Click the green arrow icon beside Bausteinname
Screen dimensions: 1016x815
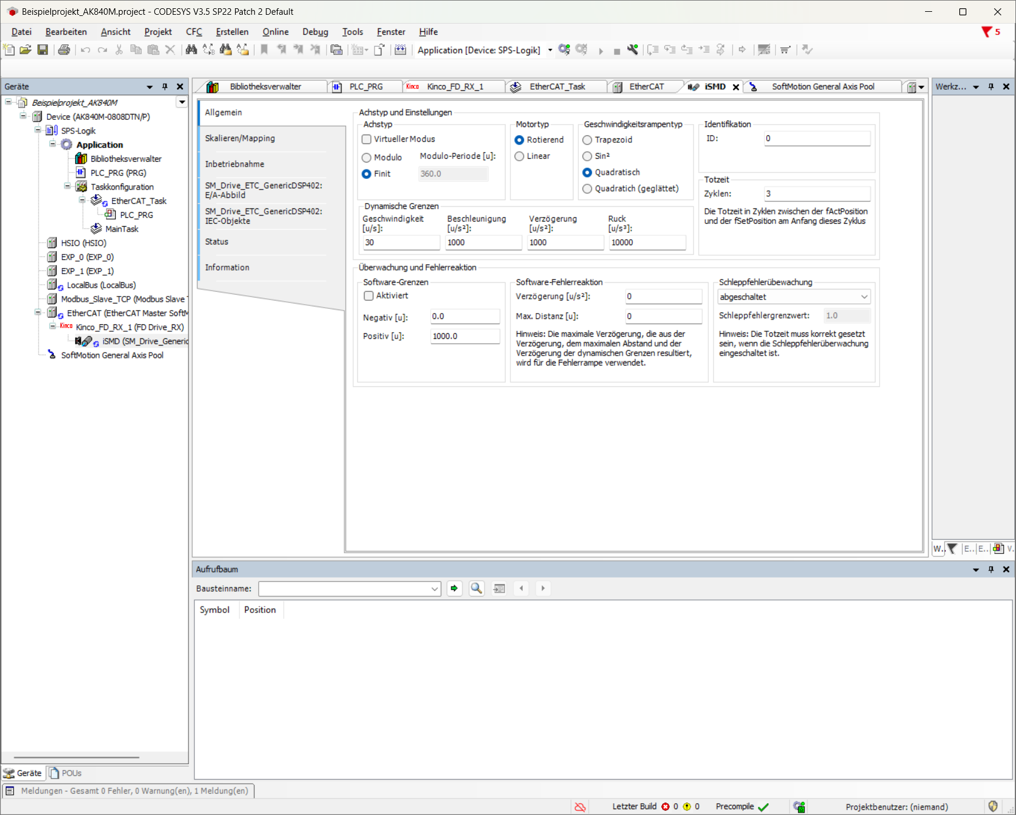(x=454, y=588)
